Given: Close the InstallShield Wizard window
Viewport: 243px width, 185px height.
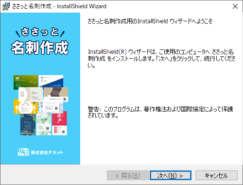Looking at the screenshot, I should (x=235, y=6).
